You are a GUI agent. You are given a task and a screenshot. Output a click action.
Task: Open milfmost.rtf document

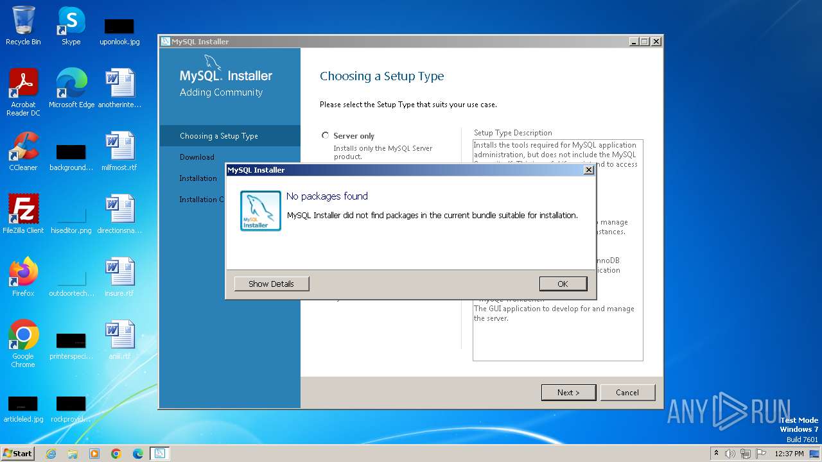(x=119, y=151)
